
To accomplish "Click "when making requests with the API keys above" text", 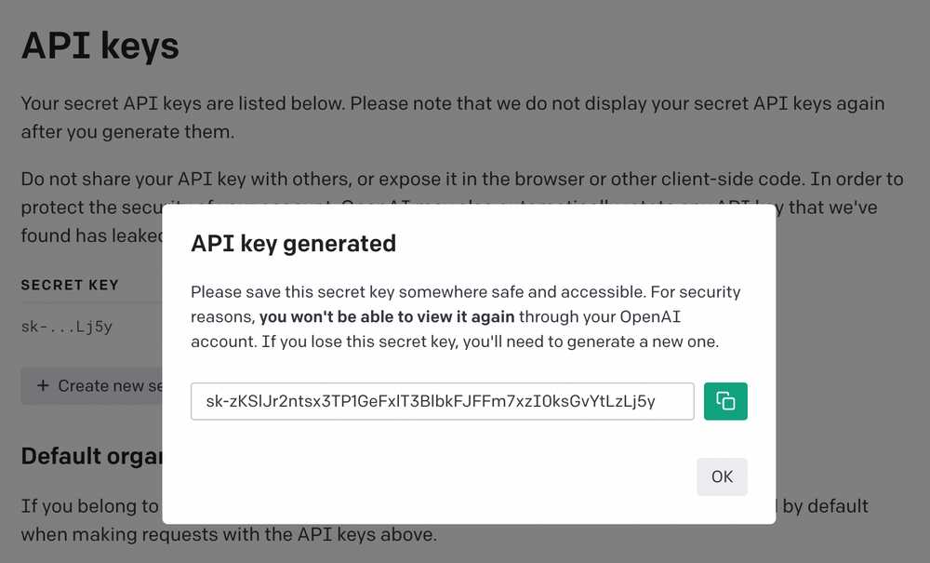I will click(x=228, y=535).
